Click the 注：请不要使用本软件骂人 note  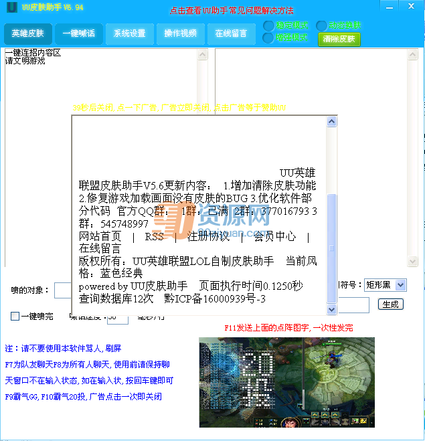[64, 349]
